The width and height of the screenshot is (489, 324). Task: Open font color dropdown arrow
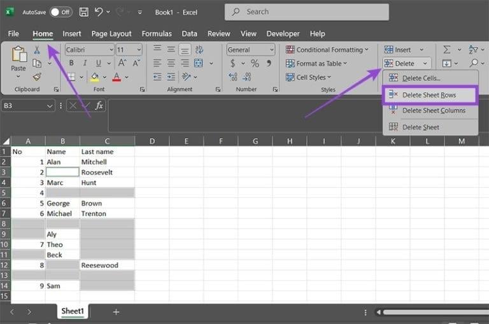(x=127, y=77)
